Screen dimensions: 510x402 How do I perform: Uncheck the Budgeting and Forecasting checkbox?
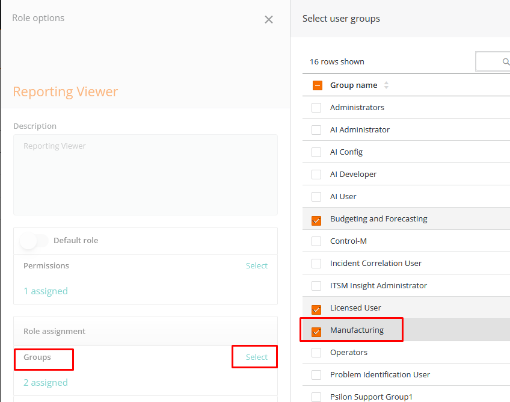(316, 220)
